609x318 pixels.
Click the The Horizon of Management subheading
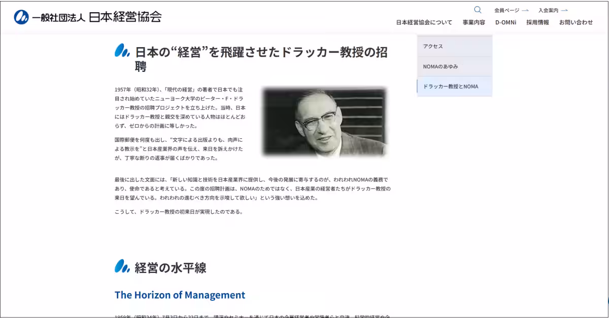pos(180,295)
